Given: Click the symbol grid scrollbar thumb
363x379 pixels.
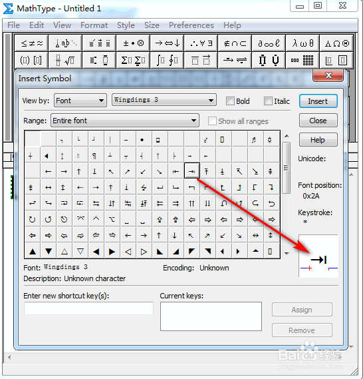Looking at the screenshot, I should pyautogui.click(x=287, y=168).
